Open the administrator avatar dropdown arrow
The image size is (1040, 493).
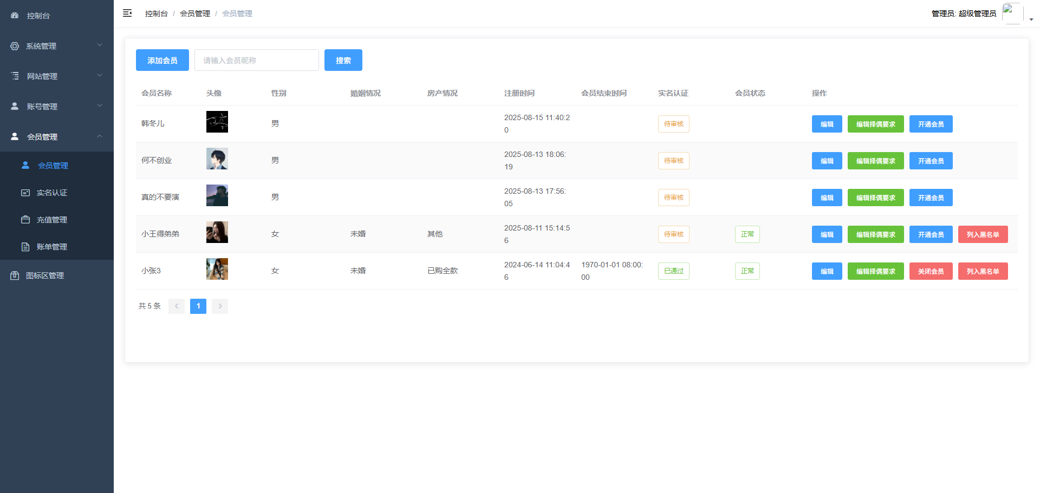[1031, 19]
